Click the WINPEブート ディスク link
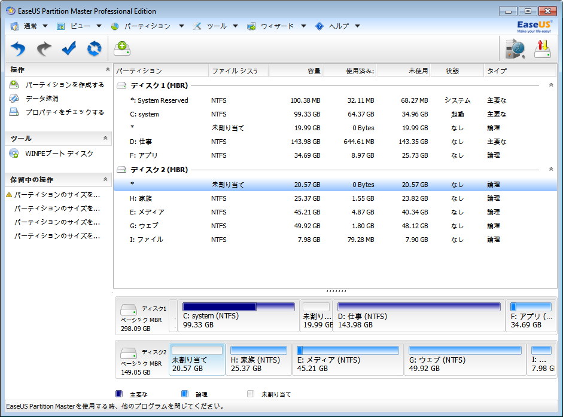The height and width of the screenshot is (417, 563). [59, 154]
